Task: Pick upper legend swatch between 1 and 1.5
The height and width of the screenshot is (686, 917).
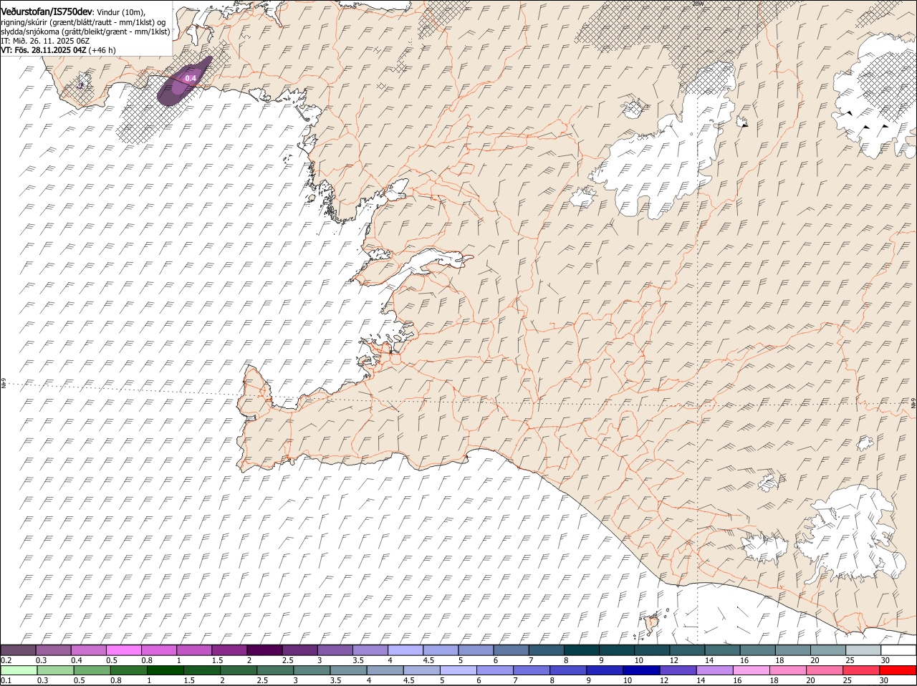Action: pos(194,650)
